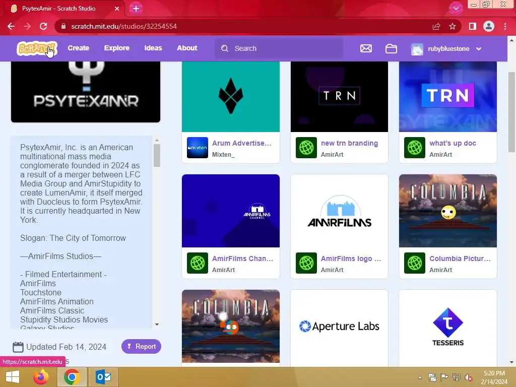
Task: Open the Chrome three-dot menu
Action: 505,26
